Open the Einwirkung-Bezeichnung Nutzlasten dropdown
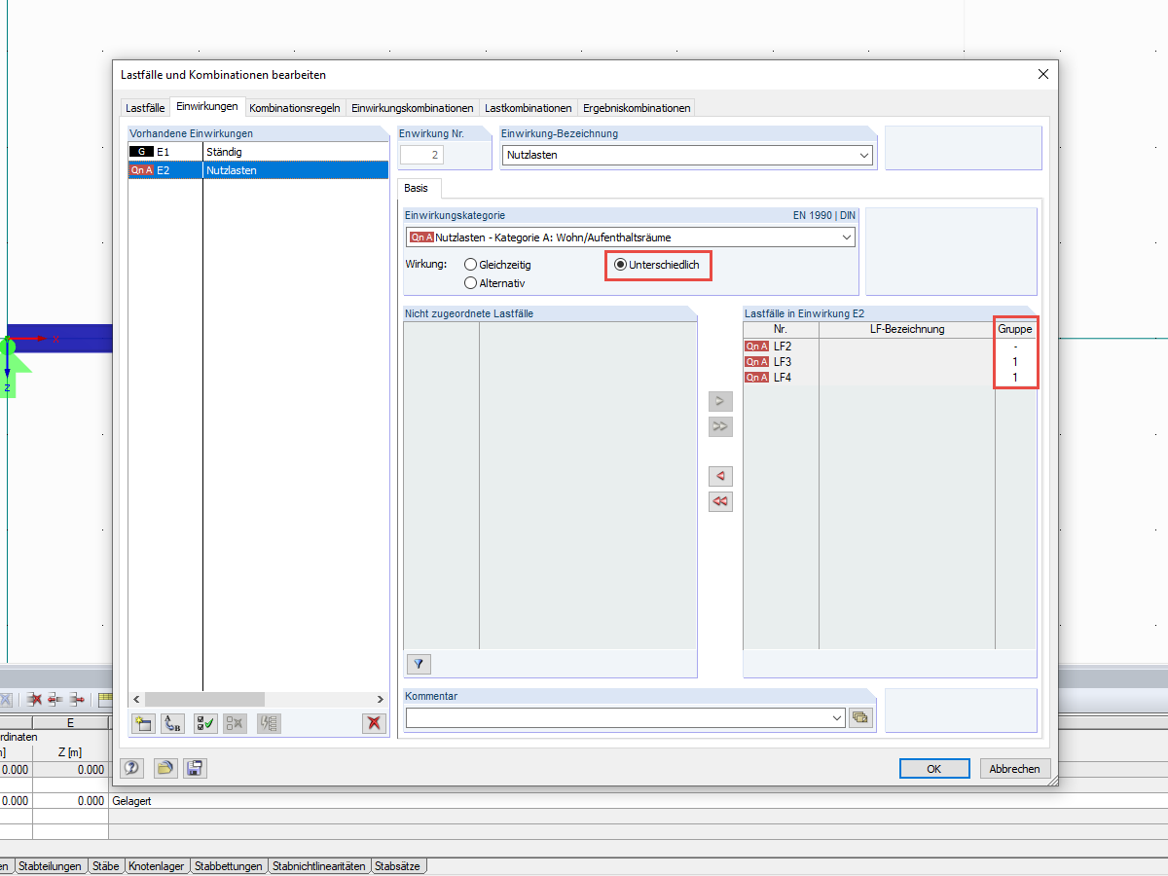Viewport: 1168px width, 876px height. tap(864, 155)
